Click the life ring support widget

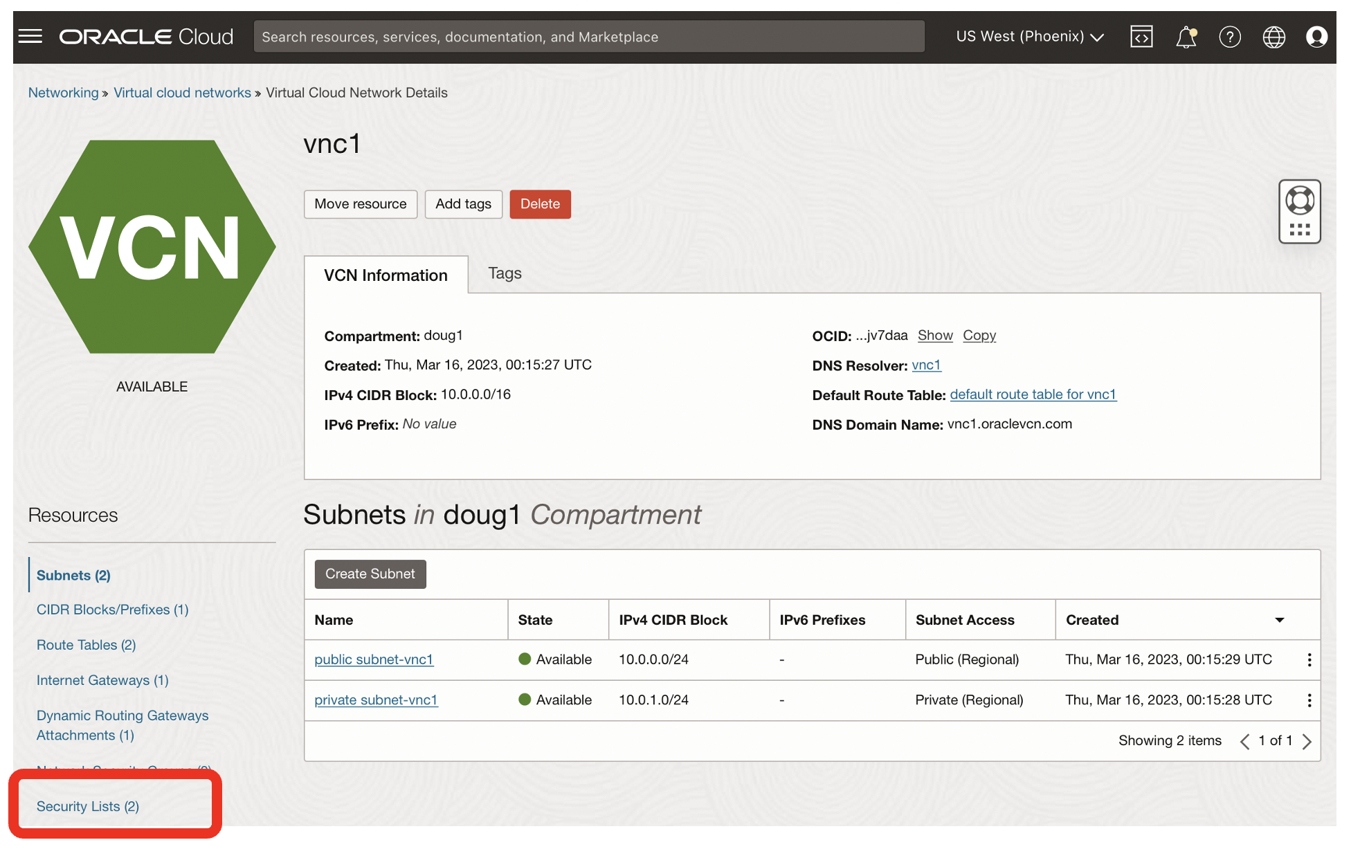tap(1299, 201)
